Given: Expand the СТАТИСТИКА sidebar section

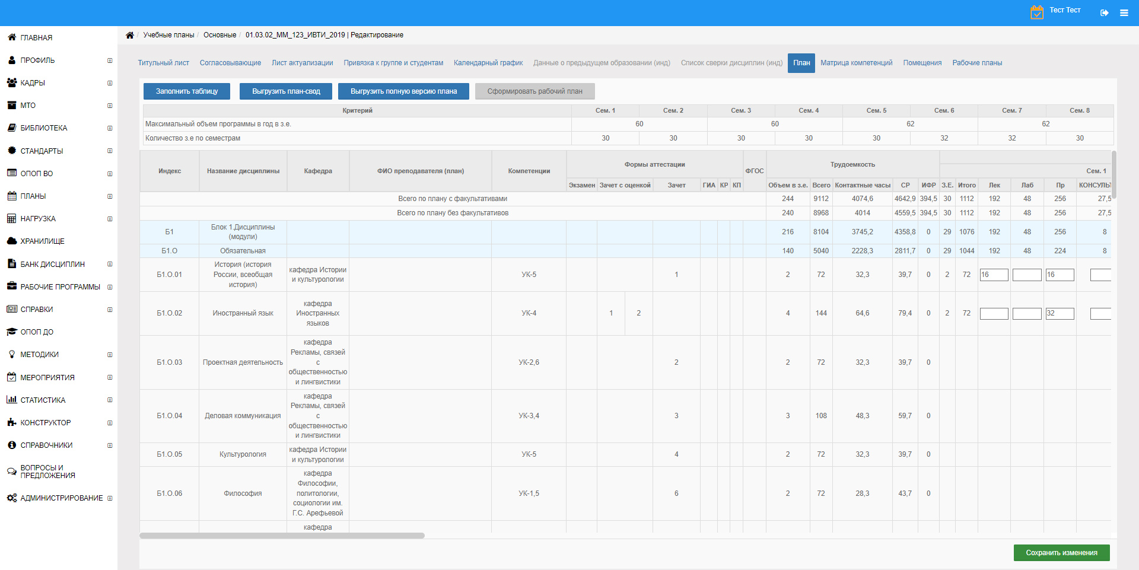Looking at the screenshot, I should (110, 400).
